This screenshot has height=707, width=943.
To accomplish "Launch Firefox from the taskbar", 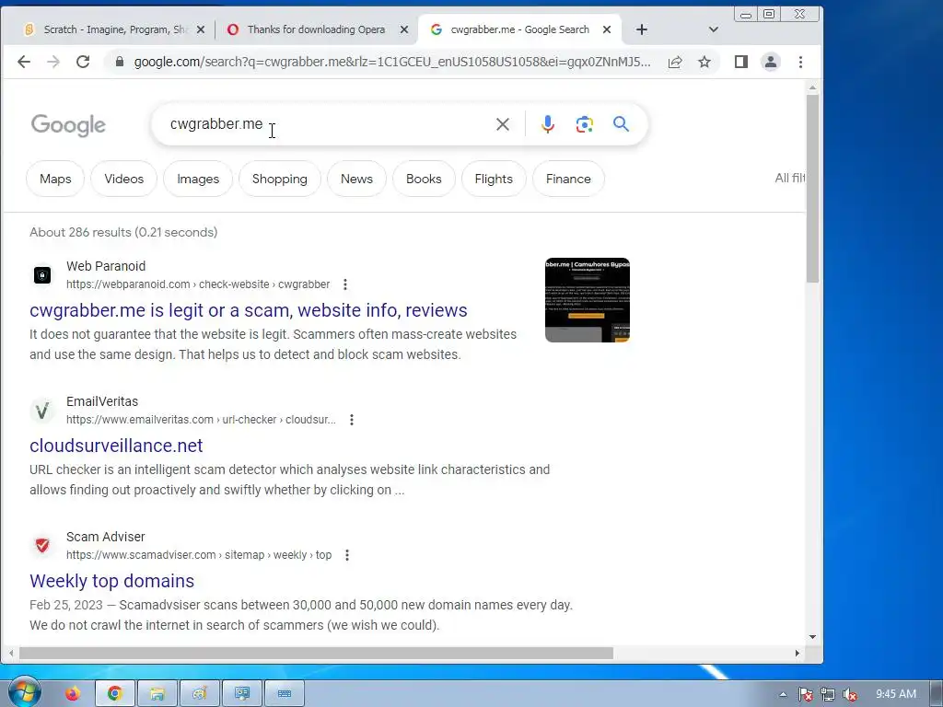I will coord(73,693).
